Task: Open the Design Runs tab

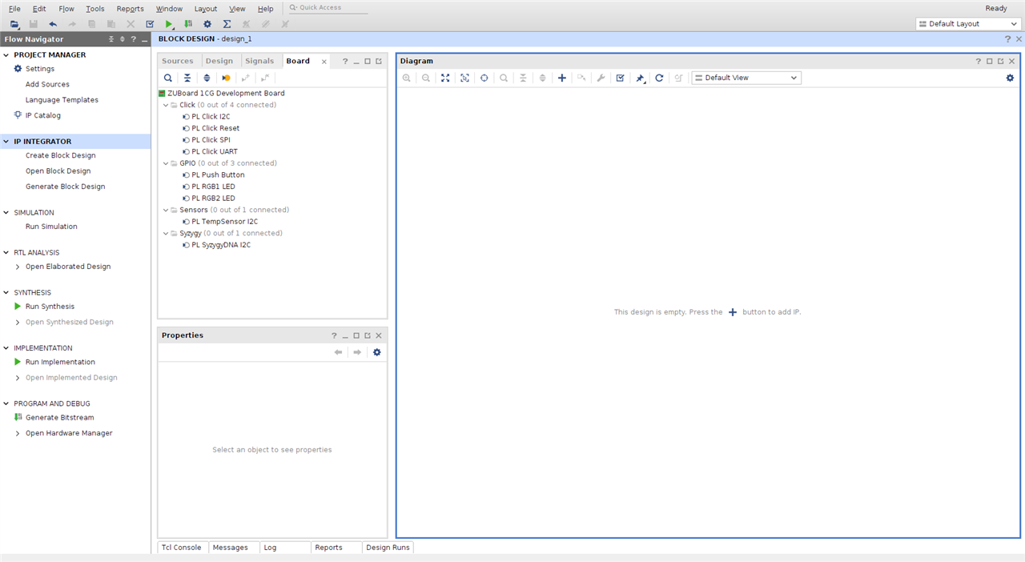Action: coord(388,548)
